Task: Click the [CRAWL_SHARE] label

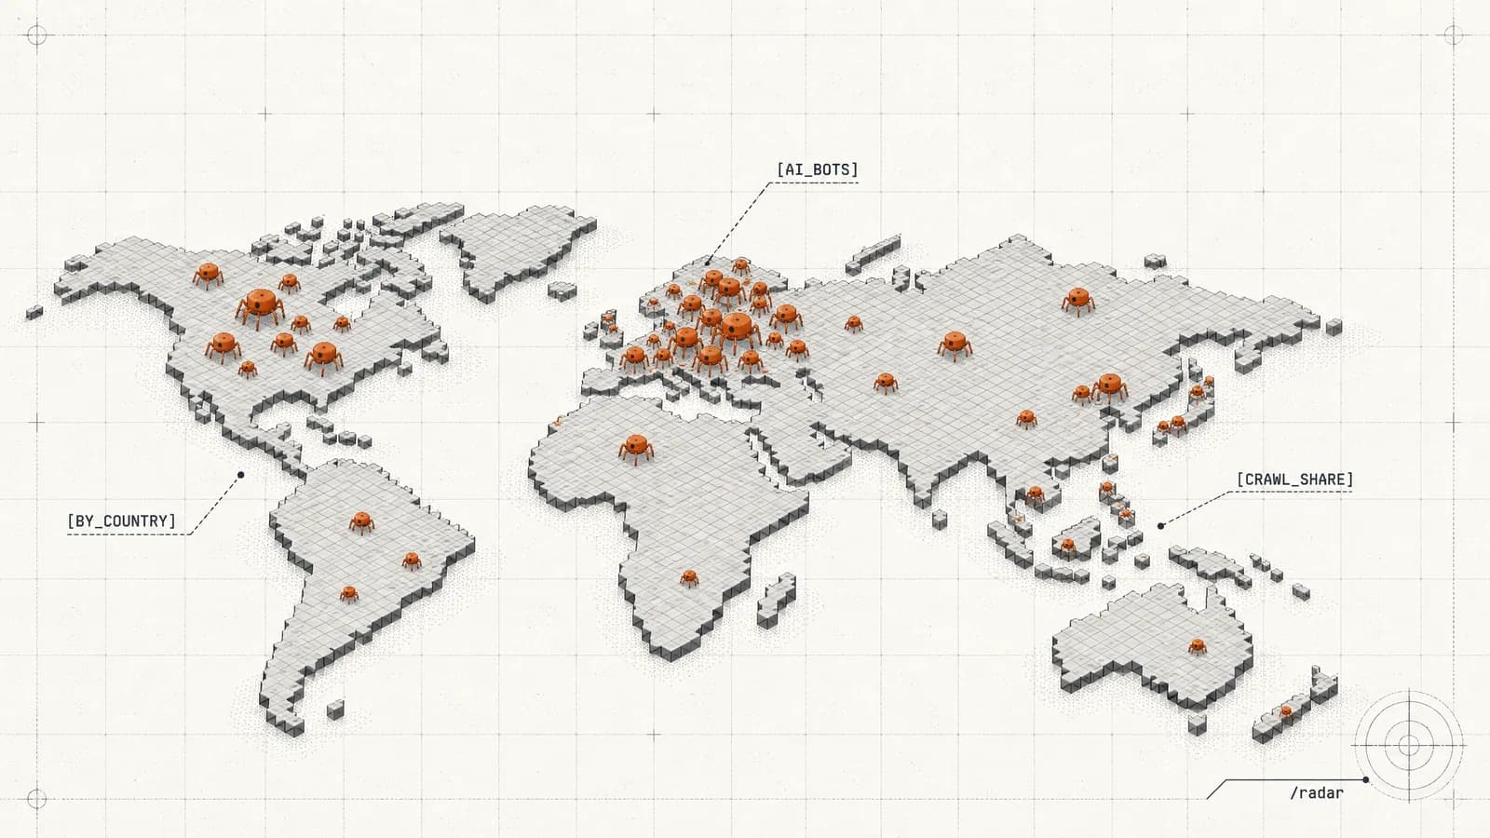Action: pos(1294,480)
